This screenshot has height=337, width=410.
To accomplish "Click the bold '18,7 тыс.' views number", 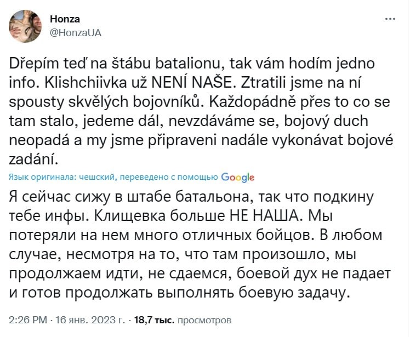I will click(154, 320).
